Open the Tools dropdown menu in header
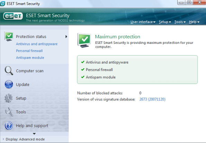 180,22
